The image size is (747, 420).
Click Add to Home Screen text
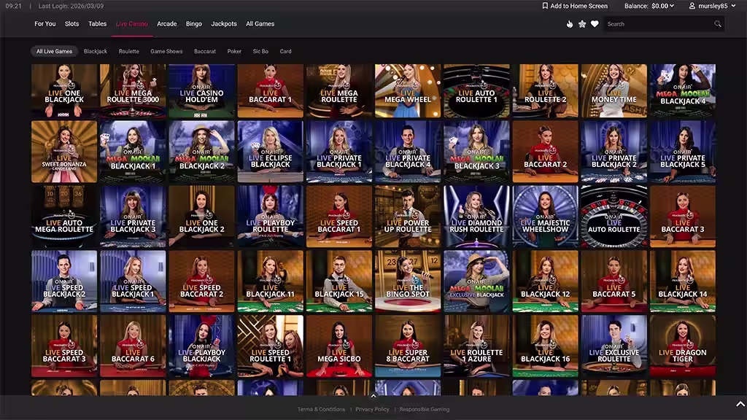(x=578, y=6)
